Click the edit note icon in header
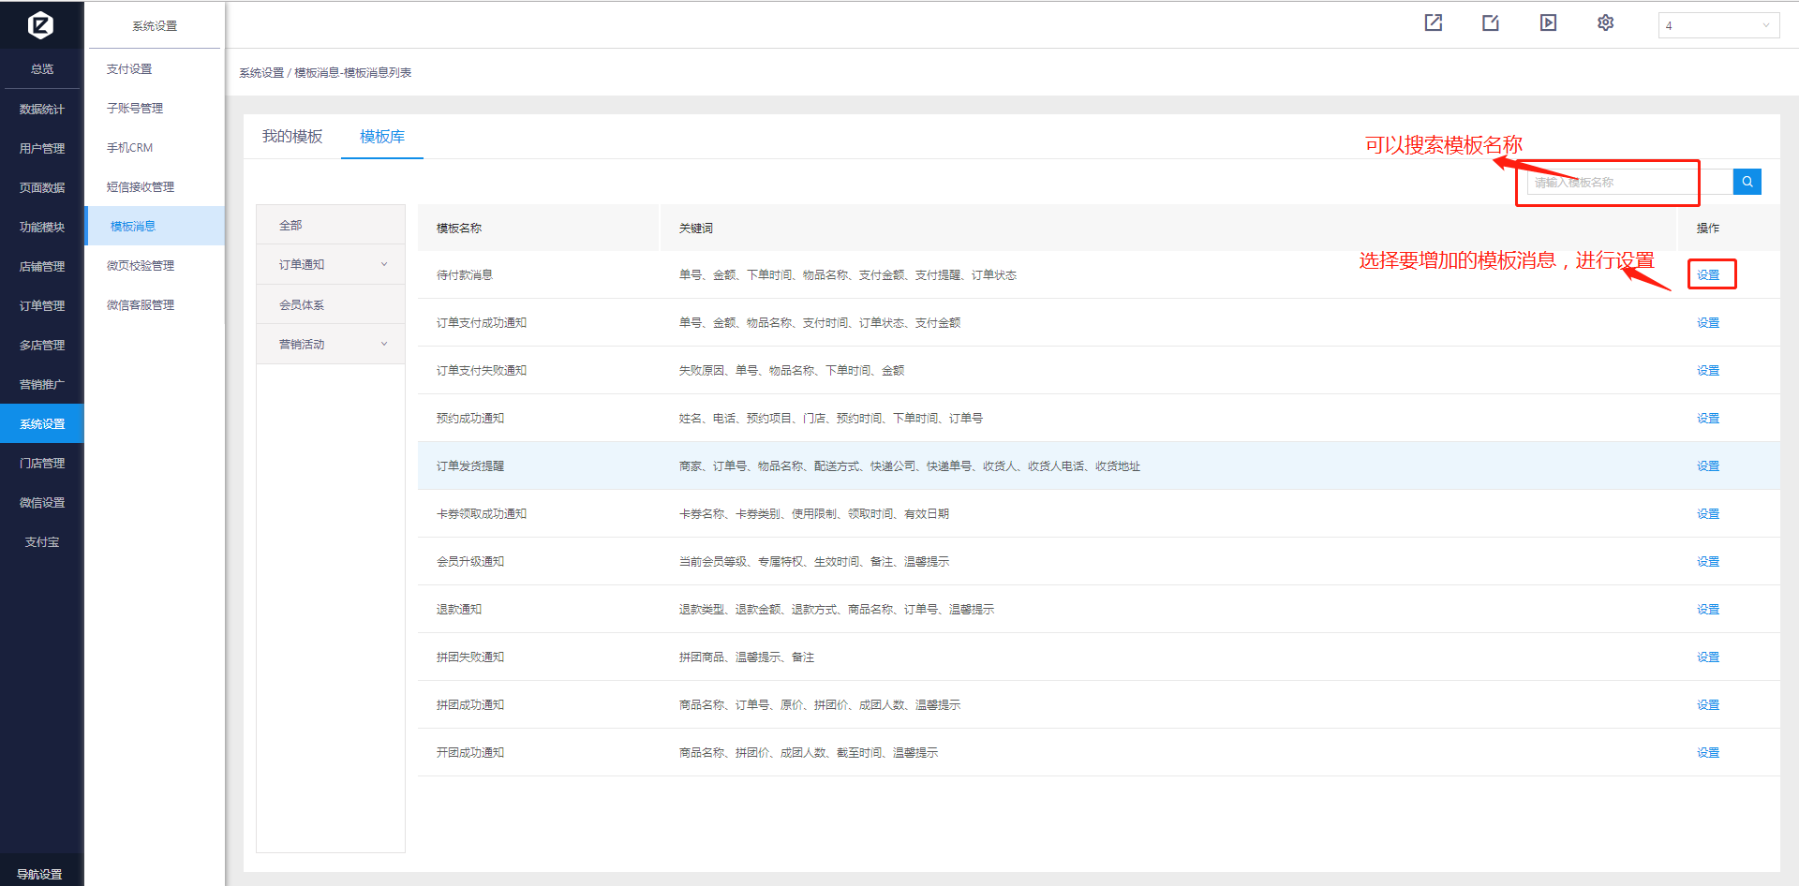 pyautogui.click(x=1490, y=23)
